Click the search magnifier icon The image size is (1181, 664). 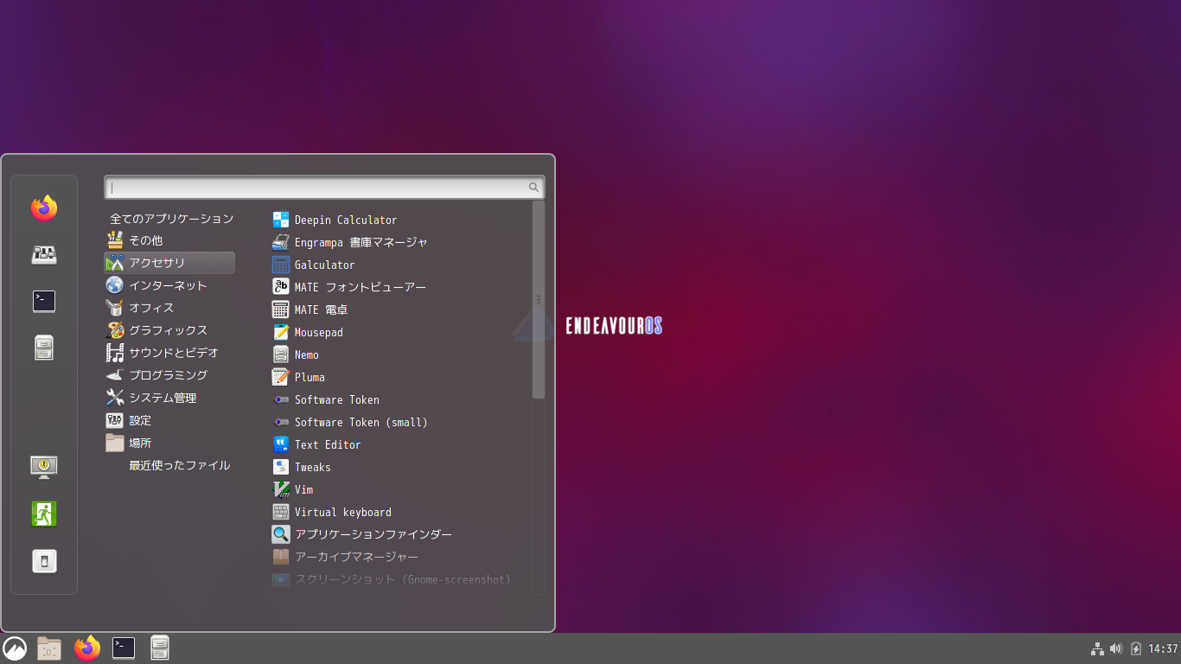(534, 187)
